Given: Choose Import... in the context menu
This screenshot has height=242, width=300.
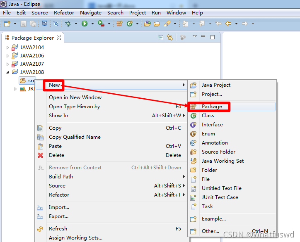Looking at the screenshot, I should click(111, 207).
